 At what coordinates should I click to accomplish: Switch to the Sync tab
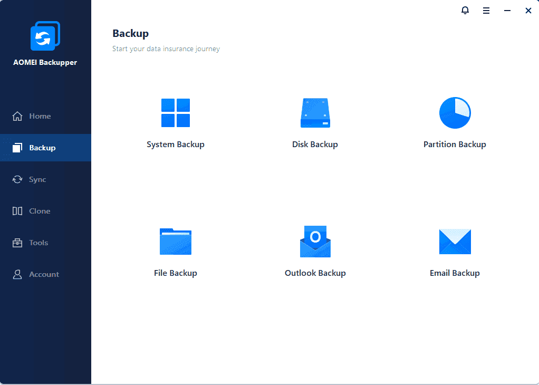[45, 179]
